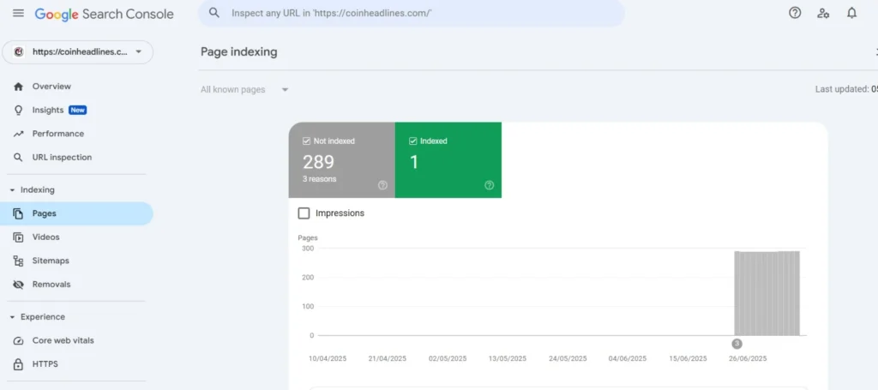Toggle the Not indexed checkbox
The width and height of the screenshot is (878, 390).
(x=306, y=141)
